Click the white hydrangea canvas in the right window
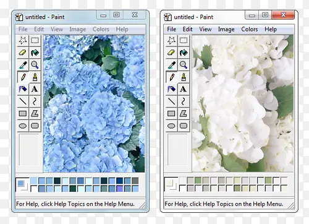 click(243, 103)
